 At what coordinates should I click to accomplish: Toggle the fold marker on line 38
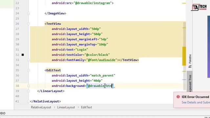coord(29,86)
